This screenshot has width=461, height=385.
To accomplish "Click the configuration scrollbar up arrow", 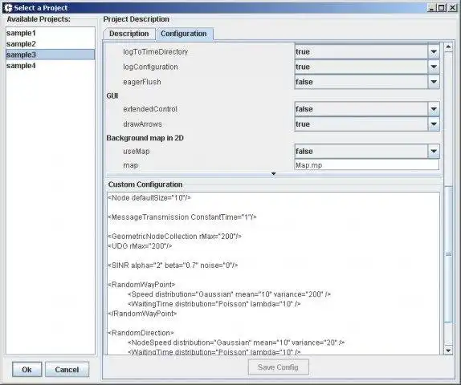I will 448,47.
